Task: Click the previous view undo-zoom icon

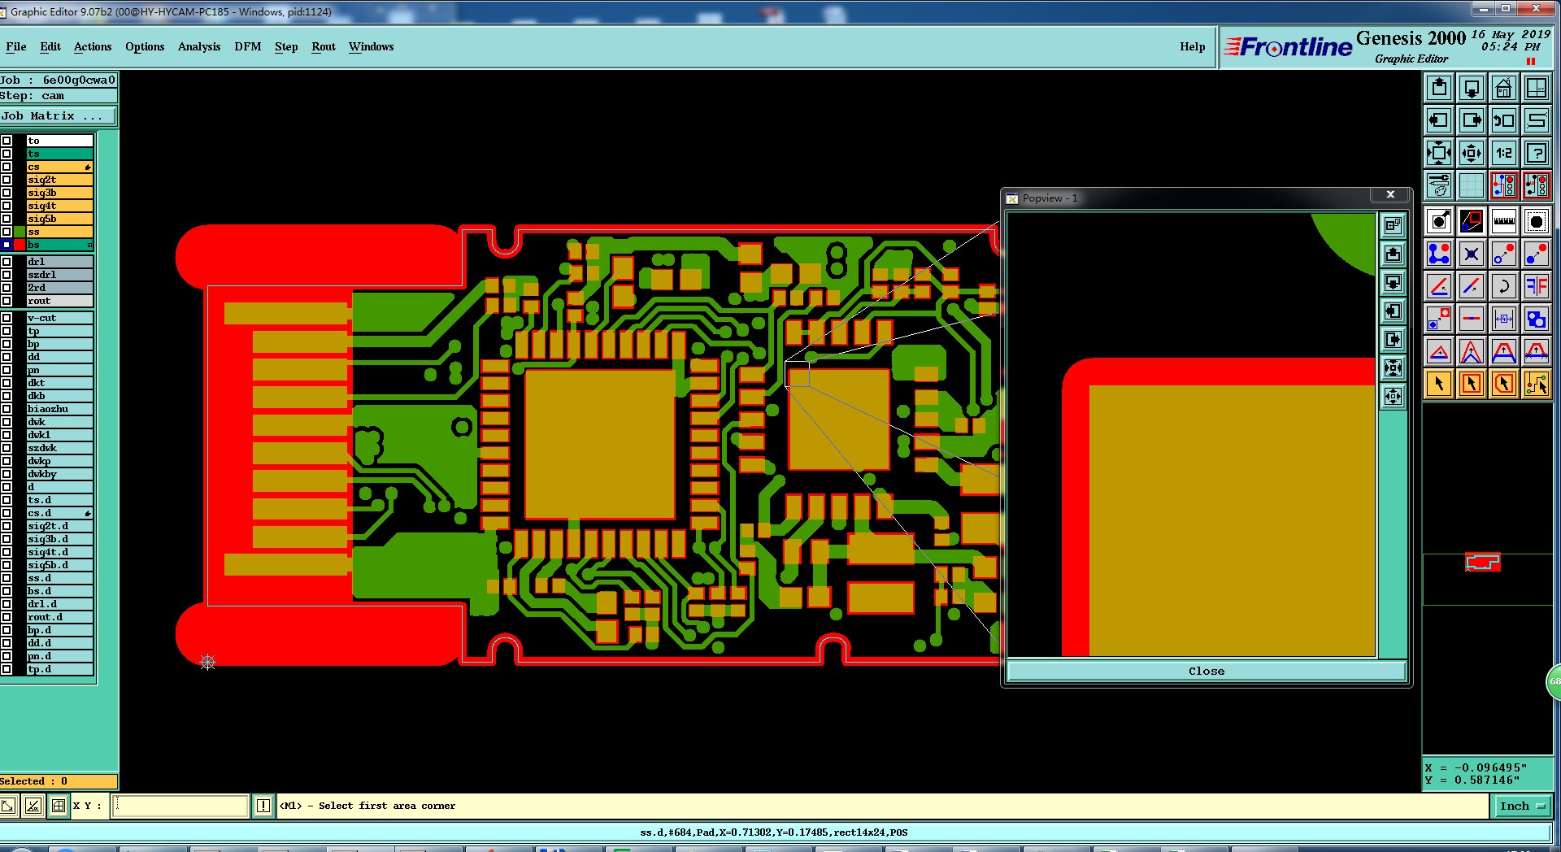Action: tap(1504, 120)
